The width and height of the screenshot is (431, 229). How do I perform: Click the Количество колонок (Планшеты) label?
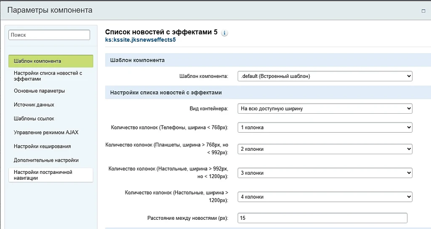point(167,149)
